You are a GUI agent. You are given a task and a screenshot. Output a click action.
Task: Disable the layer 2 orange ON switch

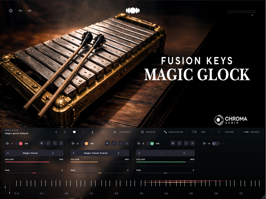pos(85,144)
